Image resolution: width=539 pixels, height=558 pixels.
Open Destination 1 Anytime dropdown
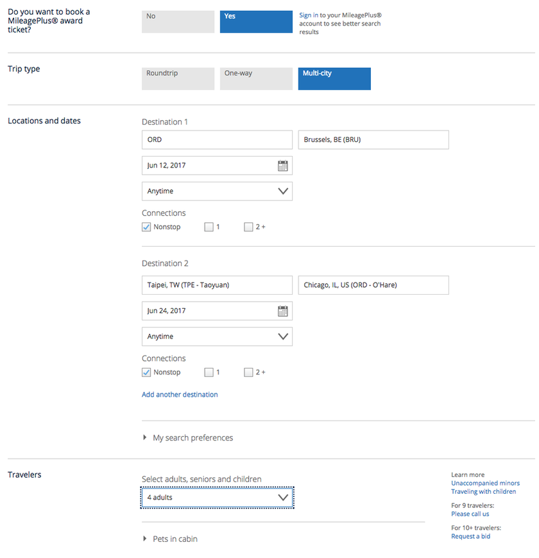[217, 191]
